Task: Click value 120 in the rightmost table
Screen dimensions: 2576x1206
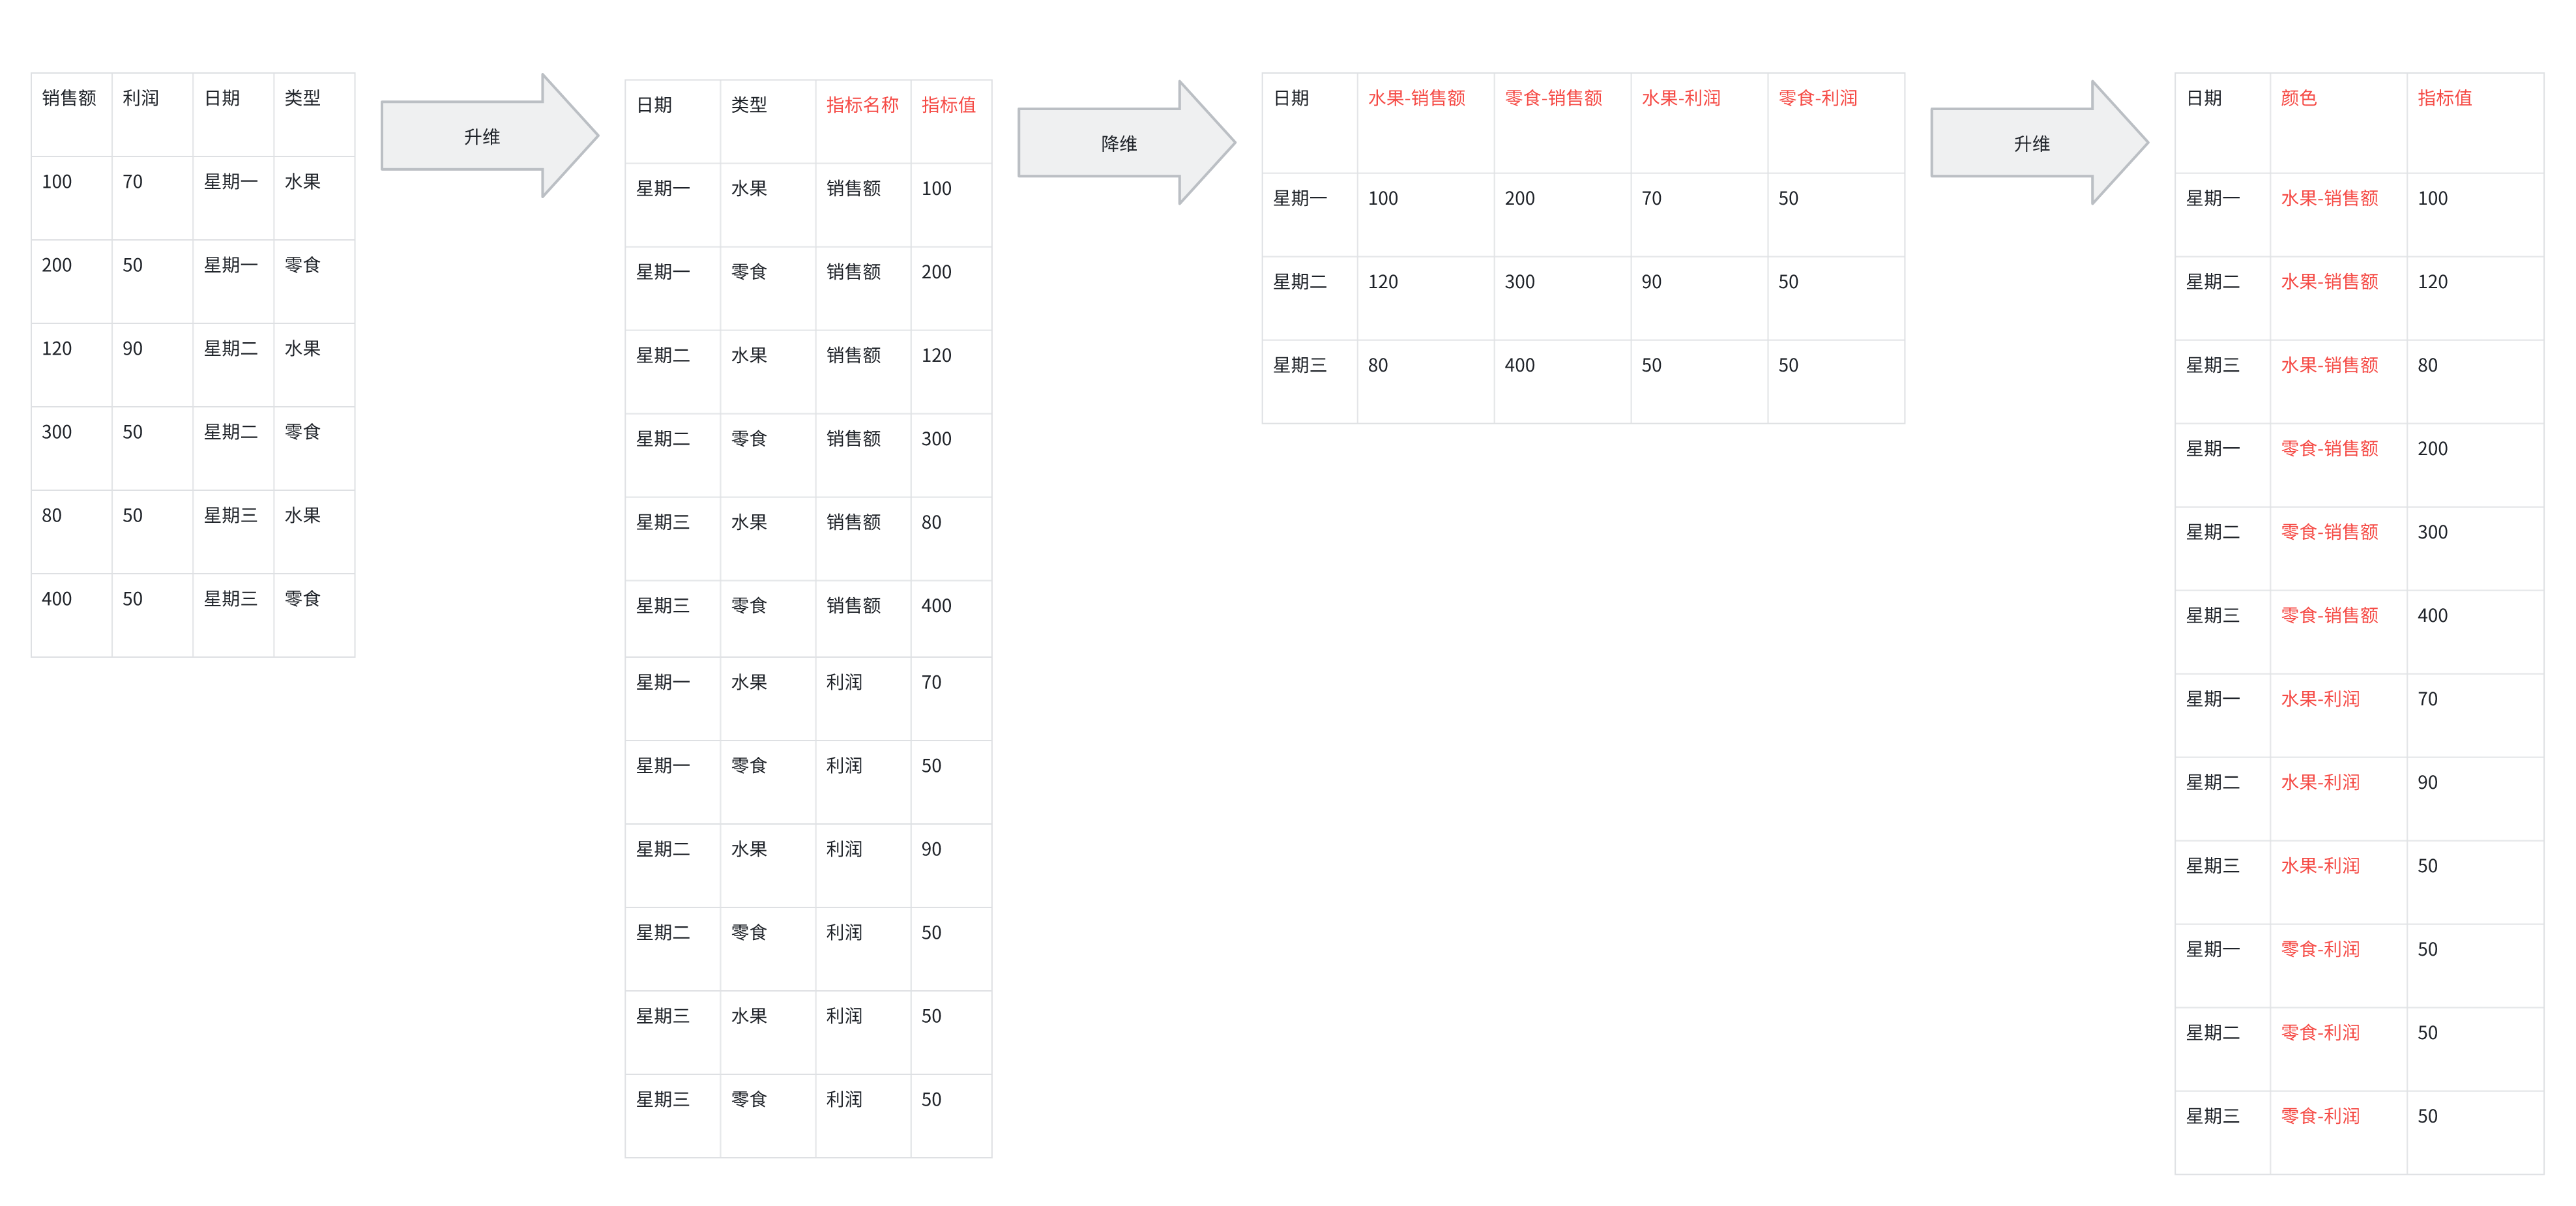Action: [2432, 282]
